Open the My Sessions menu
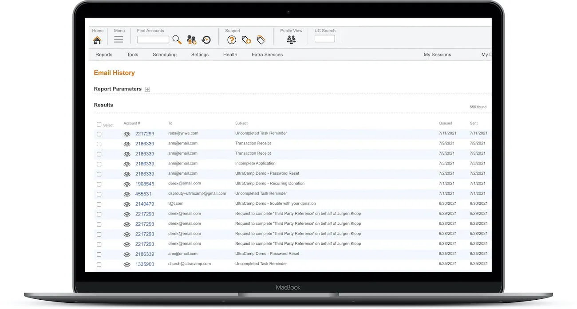 pos(437,55)
